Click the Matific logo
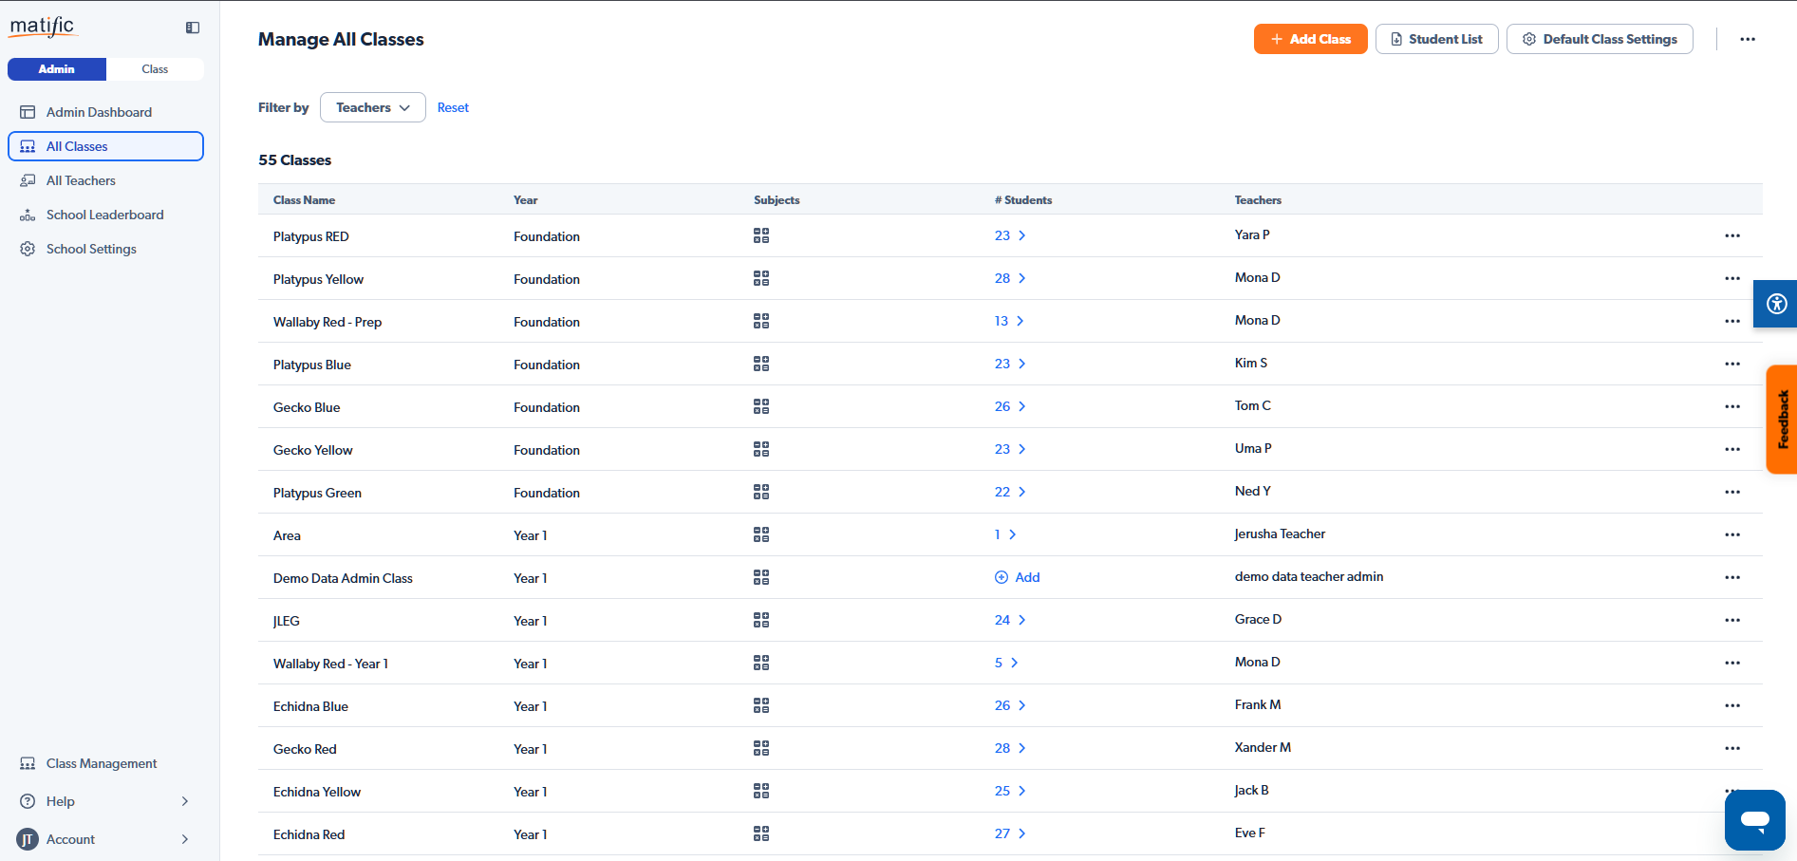This screenshot has width=1797, height=861. pyautogui.click(x=43, y=27)
